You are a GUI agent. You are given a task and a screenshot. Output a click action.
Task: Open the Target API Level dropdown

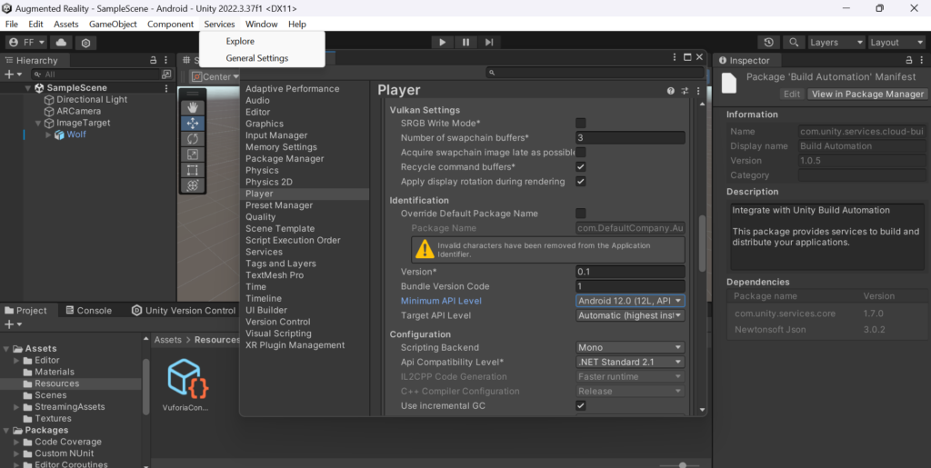(631, 315)
